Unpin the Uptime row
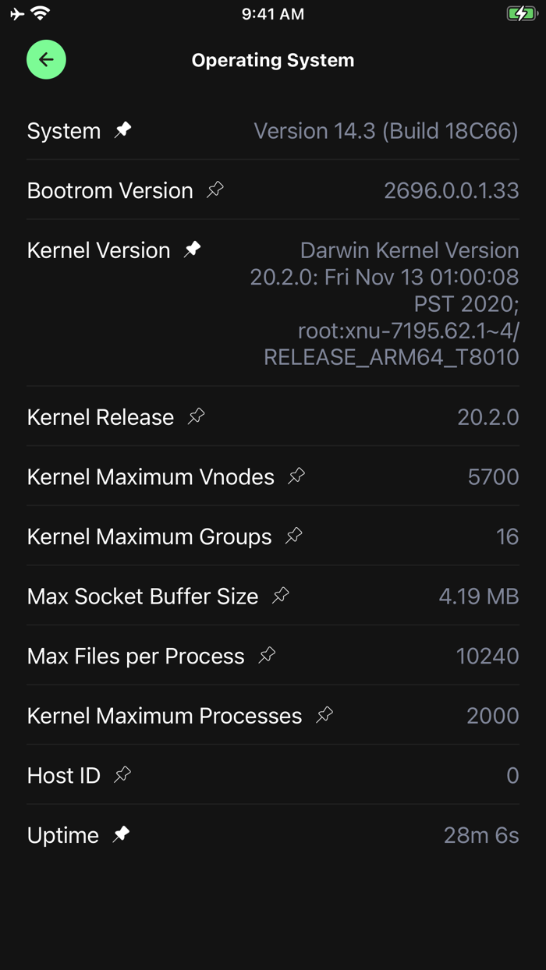This screenshot has width=546, height=970. 121,834
